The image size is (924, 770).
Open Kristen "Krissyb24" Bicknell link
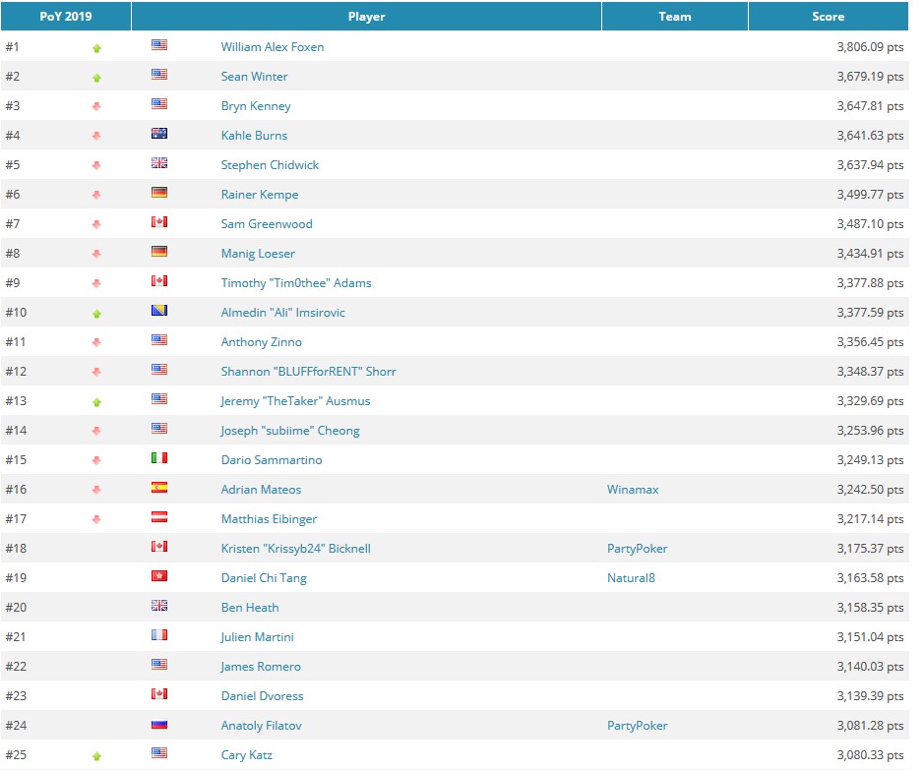pyautogui.click(x=295, y=549)
